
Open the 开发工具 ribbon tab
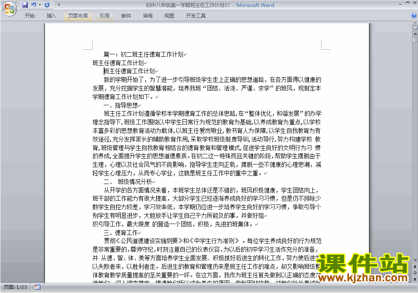point(196,16)
